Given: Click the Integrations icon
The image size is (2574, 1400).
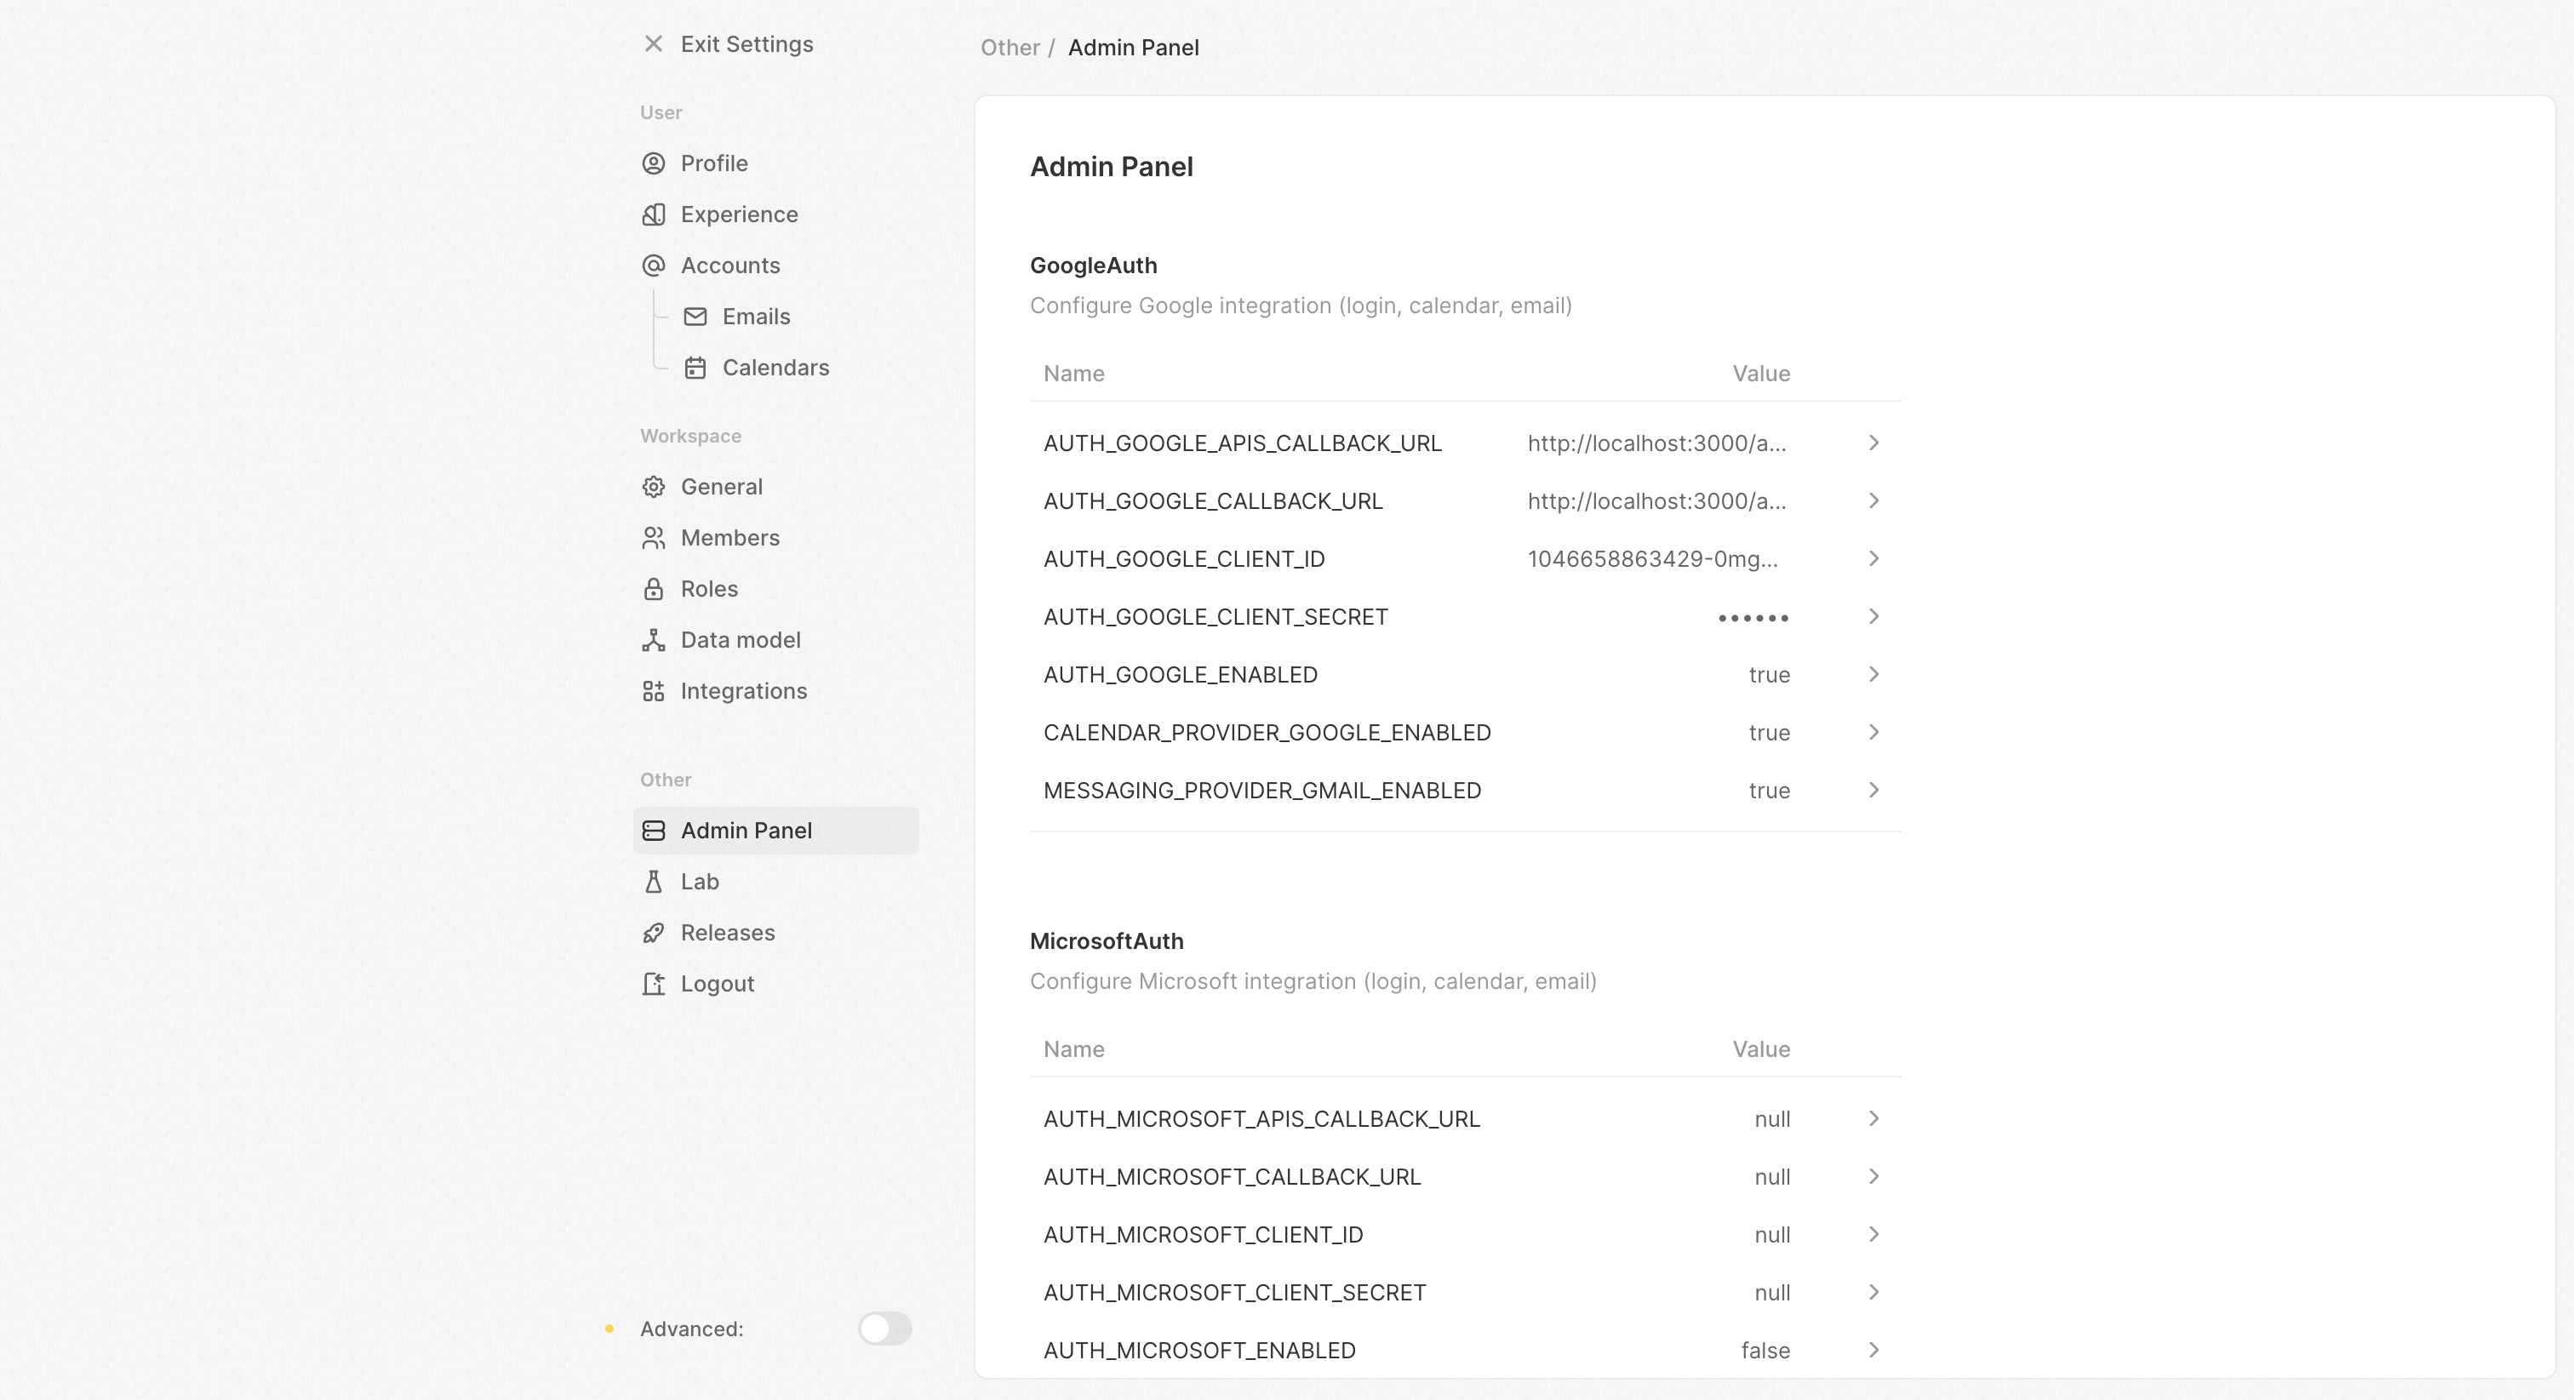Looking at the screenshot, I should [x=654, y=690].
